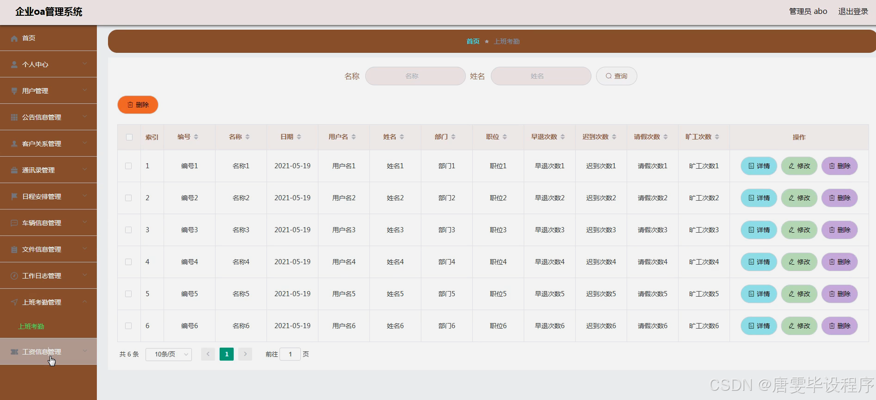Viewport: 876px width, 400px height.
Task: Open the 工作日志管理 menu
Action: click(48, 276)
